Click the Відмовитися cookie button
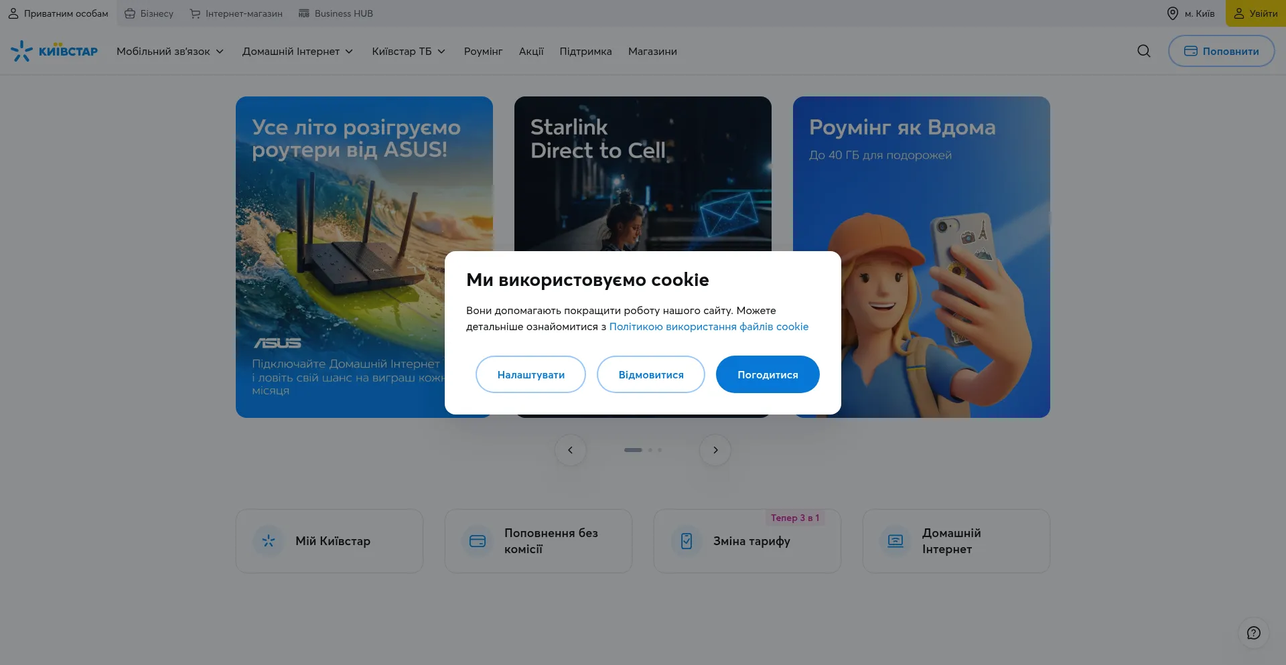 point(651,374)
